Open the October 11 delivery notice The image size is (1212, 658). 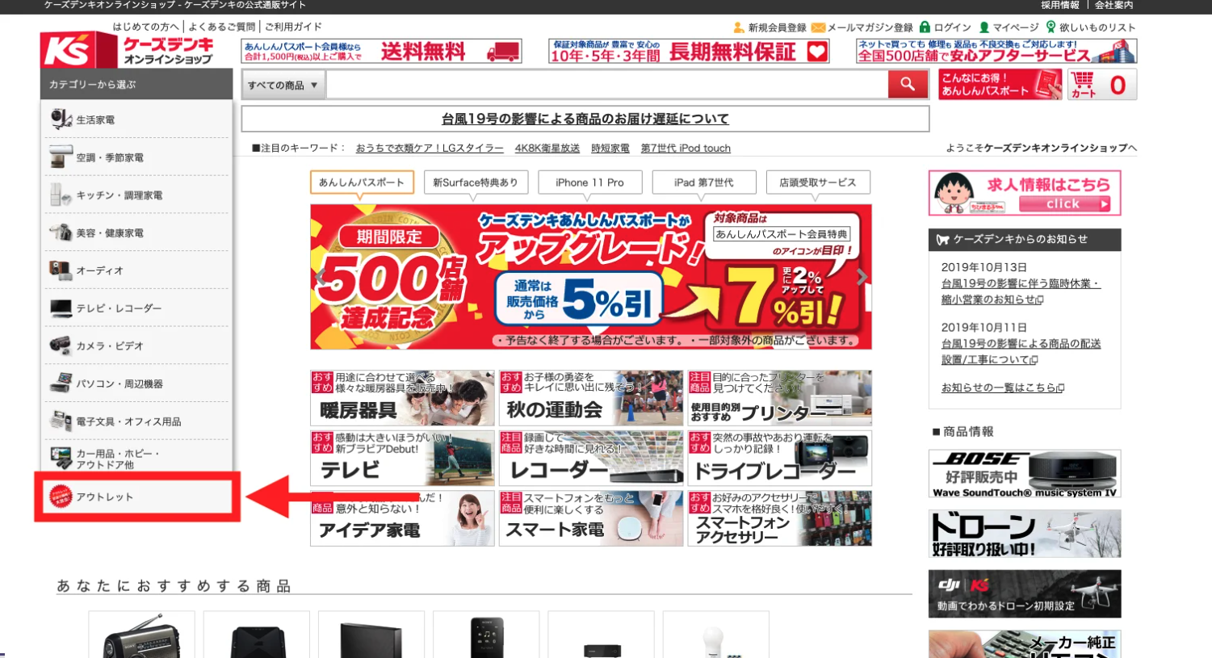click(x=1021, y=351)
